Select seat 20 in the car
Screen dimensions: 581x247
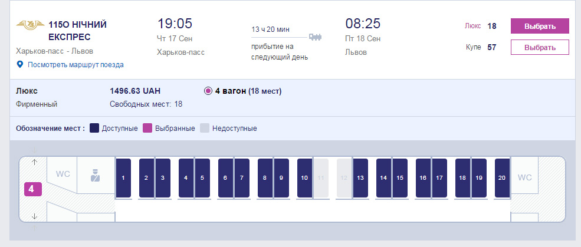[x=502, y=178]
